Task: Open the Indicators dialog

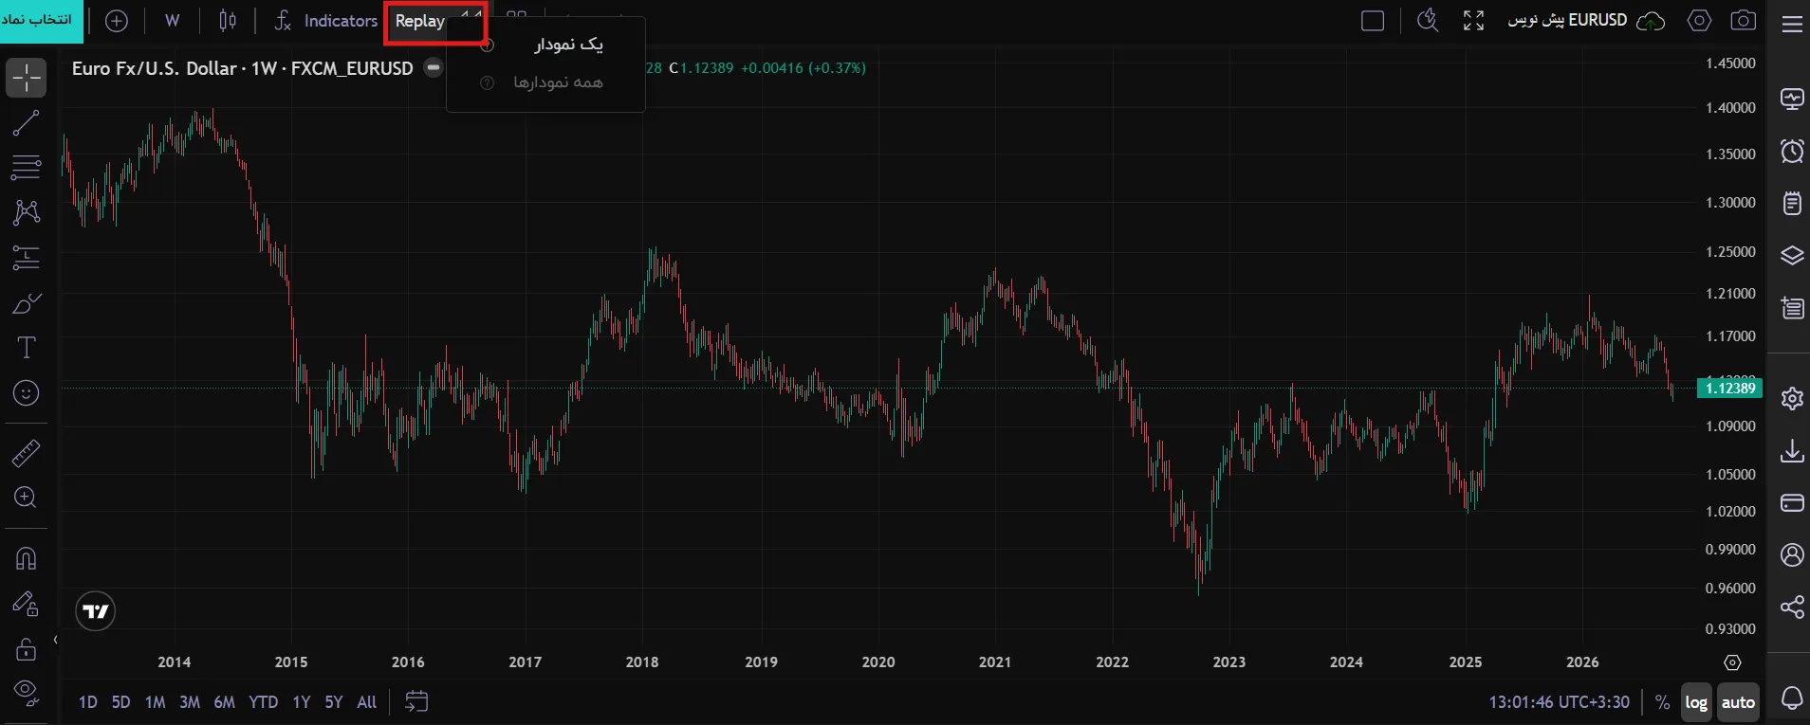Action: click(x=326, y=21)
